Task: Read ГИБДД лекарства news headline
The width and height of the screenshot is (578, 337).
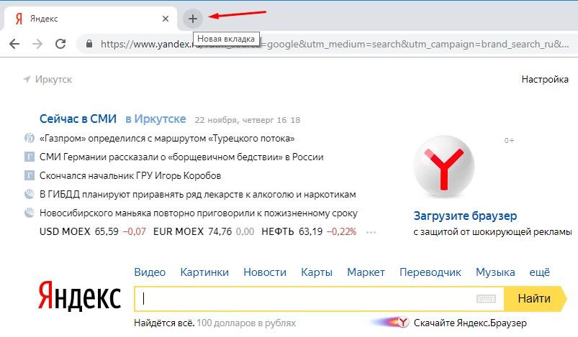Action: tap(197, 194)
